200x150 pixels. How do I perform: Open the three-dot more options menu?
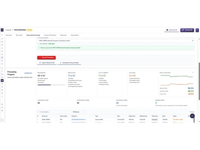pos(197,30)
